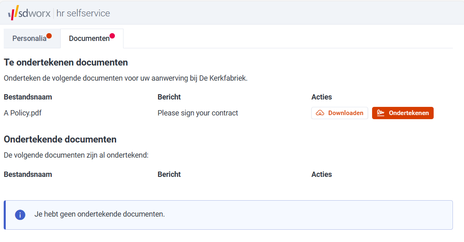Click the 'hr selfservice' header text
The height and width of the screenshot is (242, 464).
(x=83, y=13)
